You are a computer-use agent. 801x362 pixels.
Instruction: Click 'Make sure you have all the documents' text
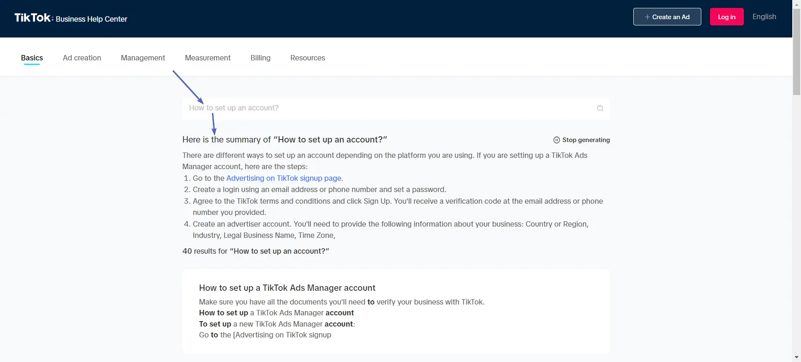(x=342, y=302)
